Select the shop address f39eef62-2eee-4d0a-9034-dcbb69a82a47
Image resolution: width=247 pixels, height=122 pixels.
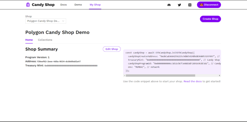[59, 61]
